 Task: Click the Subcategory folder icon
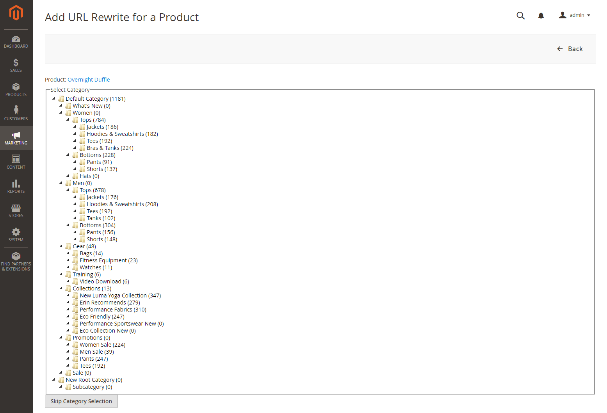tap(68, 387)
